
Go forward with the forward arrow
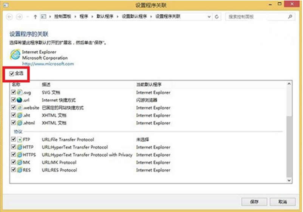pos(19,17)
